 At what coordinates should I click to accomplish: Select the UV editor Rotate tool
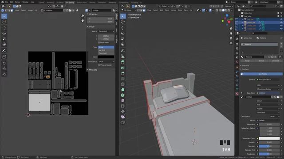pos(4,34)
